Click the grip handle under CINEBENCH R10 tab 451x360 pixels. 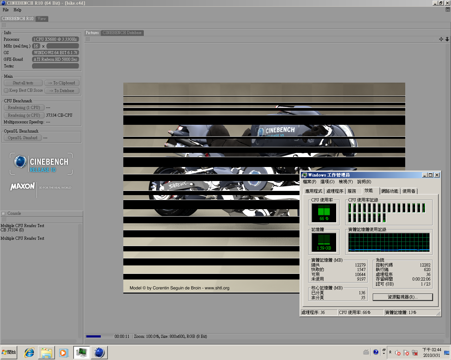[4, 25]
